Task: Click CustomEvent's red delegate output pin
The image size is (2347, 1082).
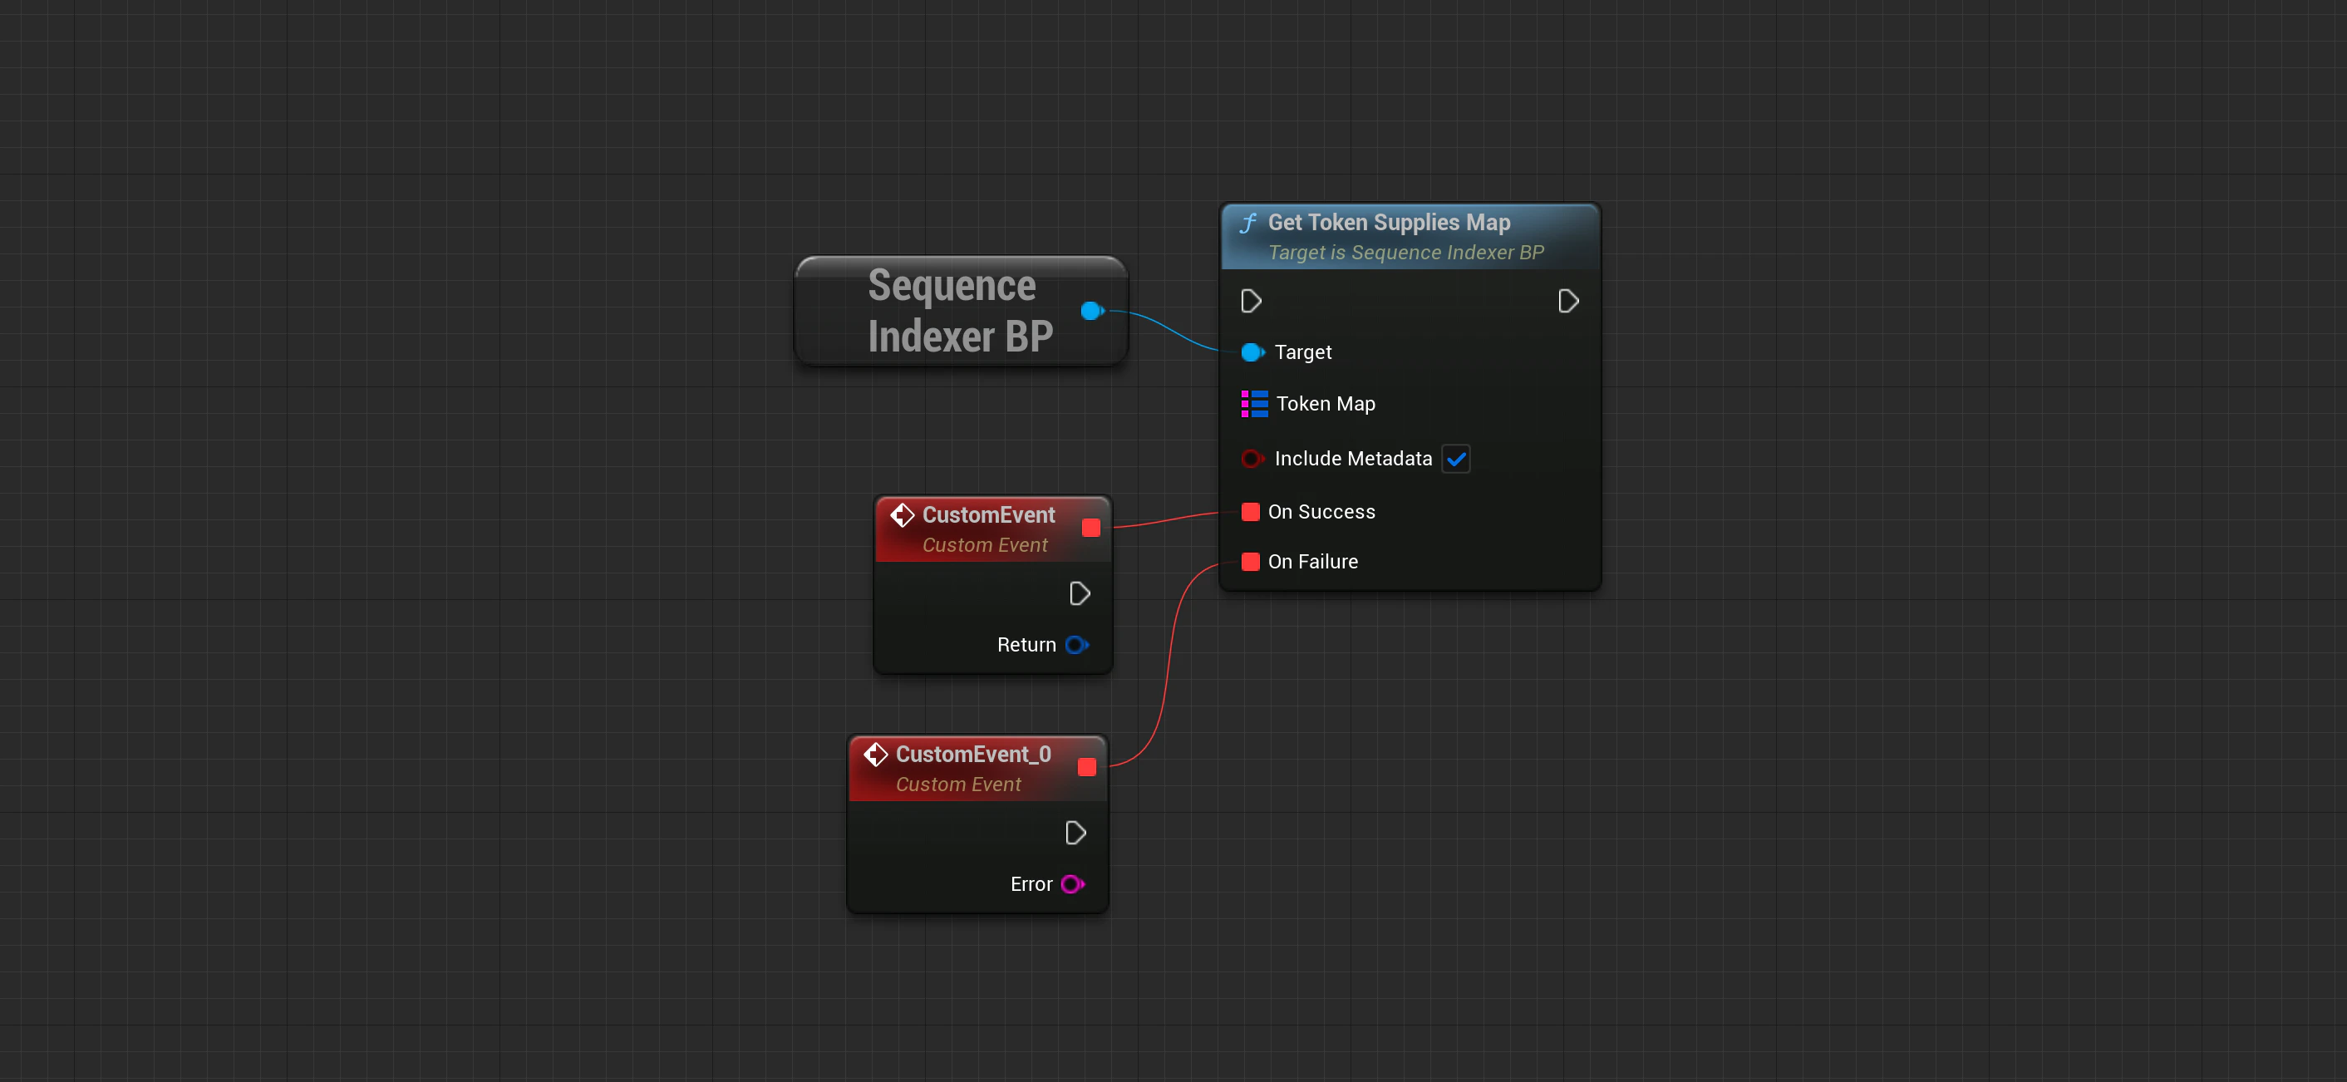Action: pyautogui.click(x=1090, y=529)
